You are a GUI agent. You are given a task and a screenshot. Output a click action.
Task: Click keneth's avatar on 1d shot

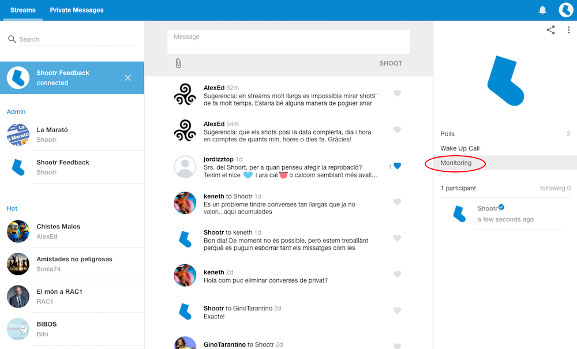point(185,202)
